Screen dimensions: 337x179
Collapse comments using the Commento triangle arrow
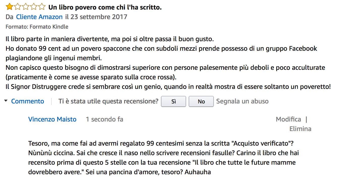pyautogui.click(x=6, y=101)
